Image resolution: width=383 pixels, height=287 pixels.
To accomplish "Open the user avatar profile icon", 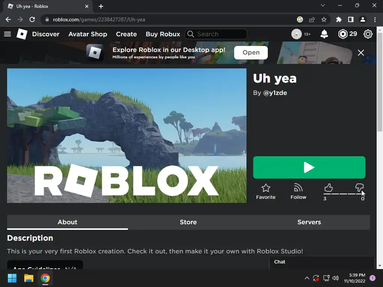I will tap(297, 34).
